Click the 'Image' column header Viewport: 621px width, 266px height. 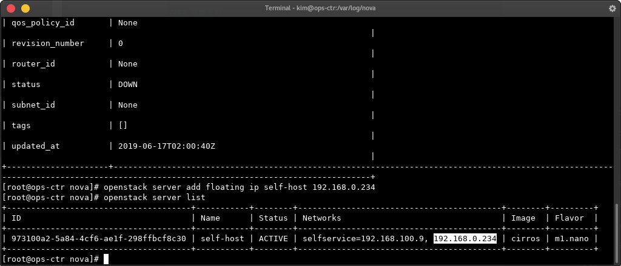(x=523, y=218)
